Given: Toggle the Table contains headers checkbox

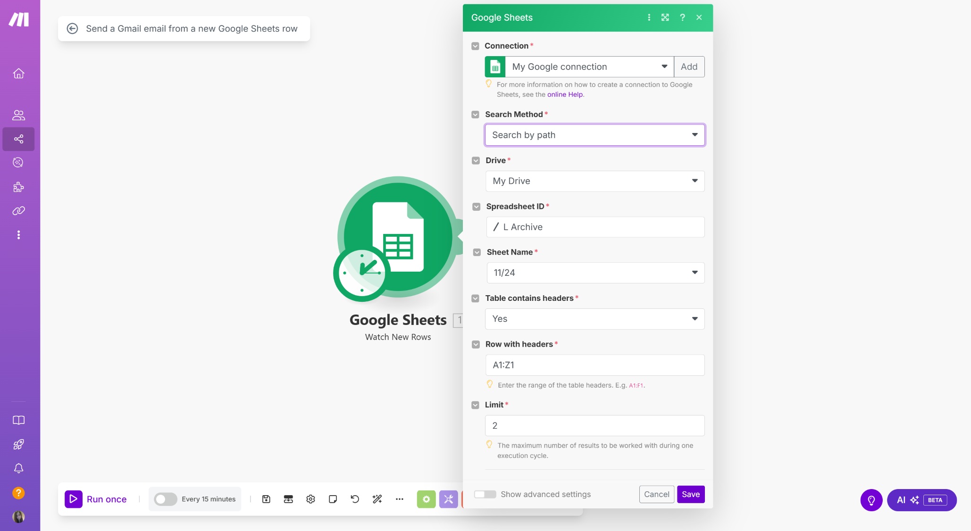Looking at the screenshot, I should click(x=475, y=299).
